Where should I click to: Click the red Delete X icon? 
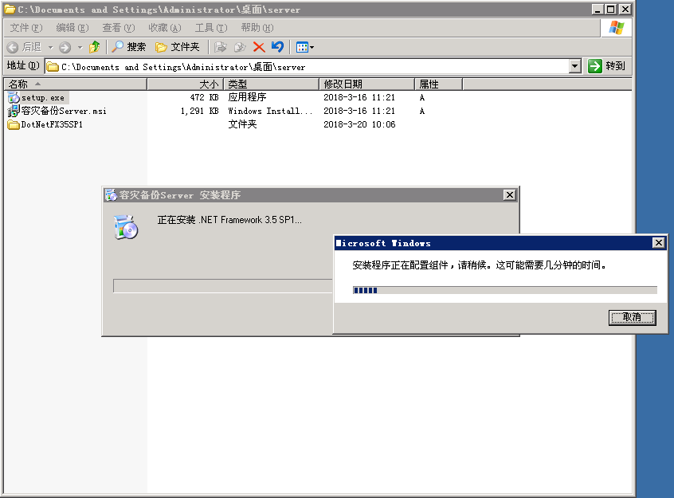pos(259,47)
